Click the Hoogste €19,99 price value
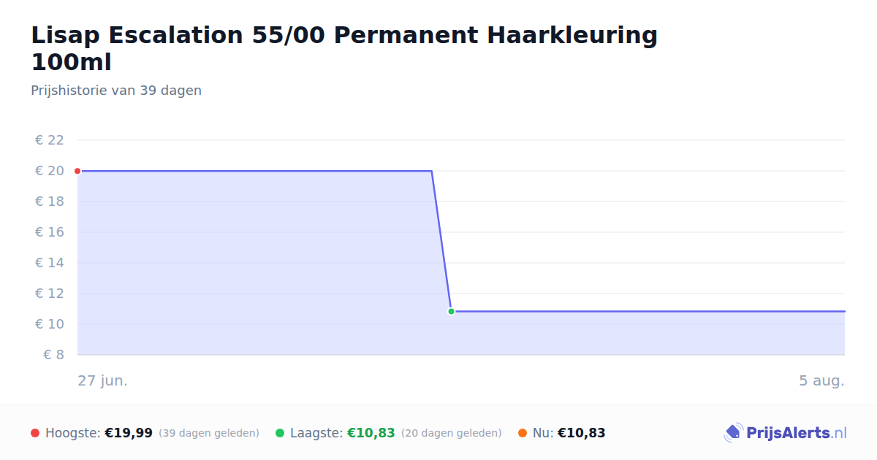 pos(129,433)
